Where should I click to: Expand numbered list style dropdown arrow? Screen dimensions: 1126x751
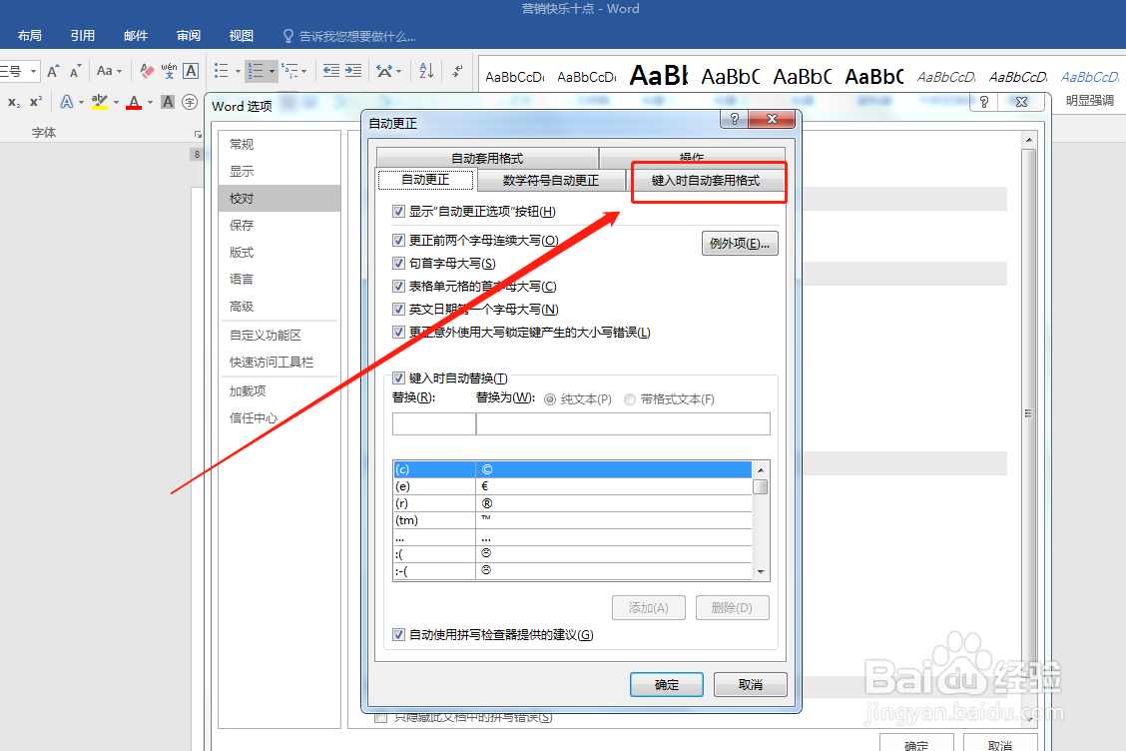pos(272,71)
